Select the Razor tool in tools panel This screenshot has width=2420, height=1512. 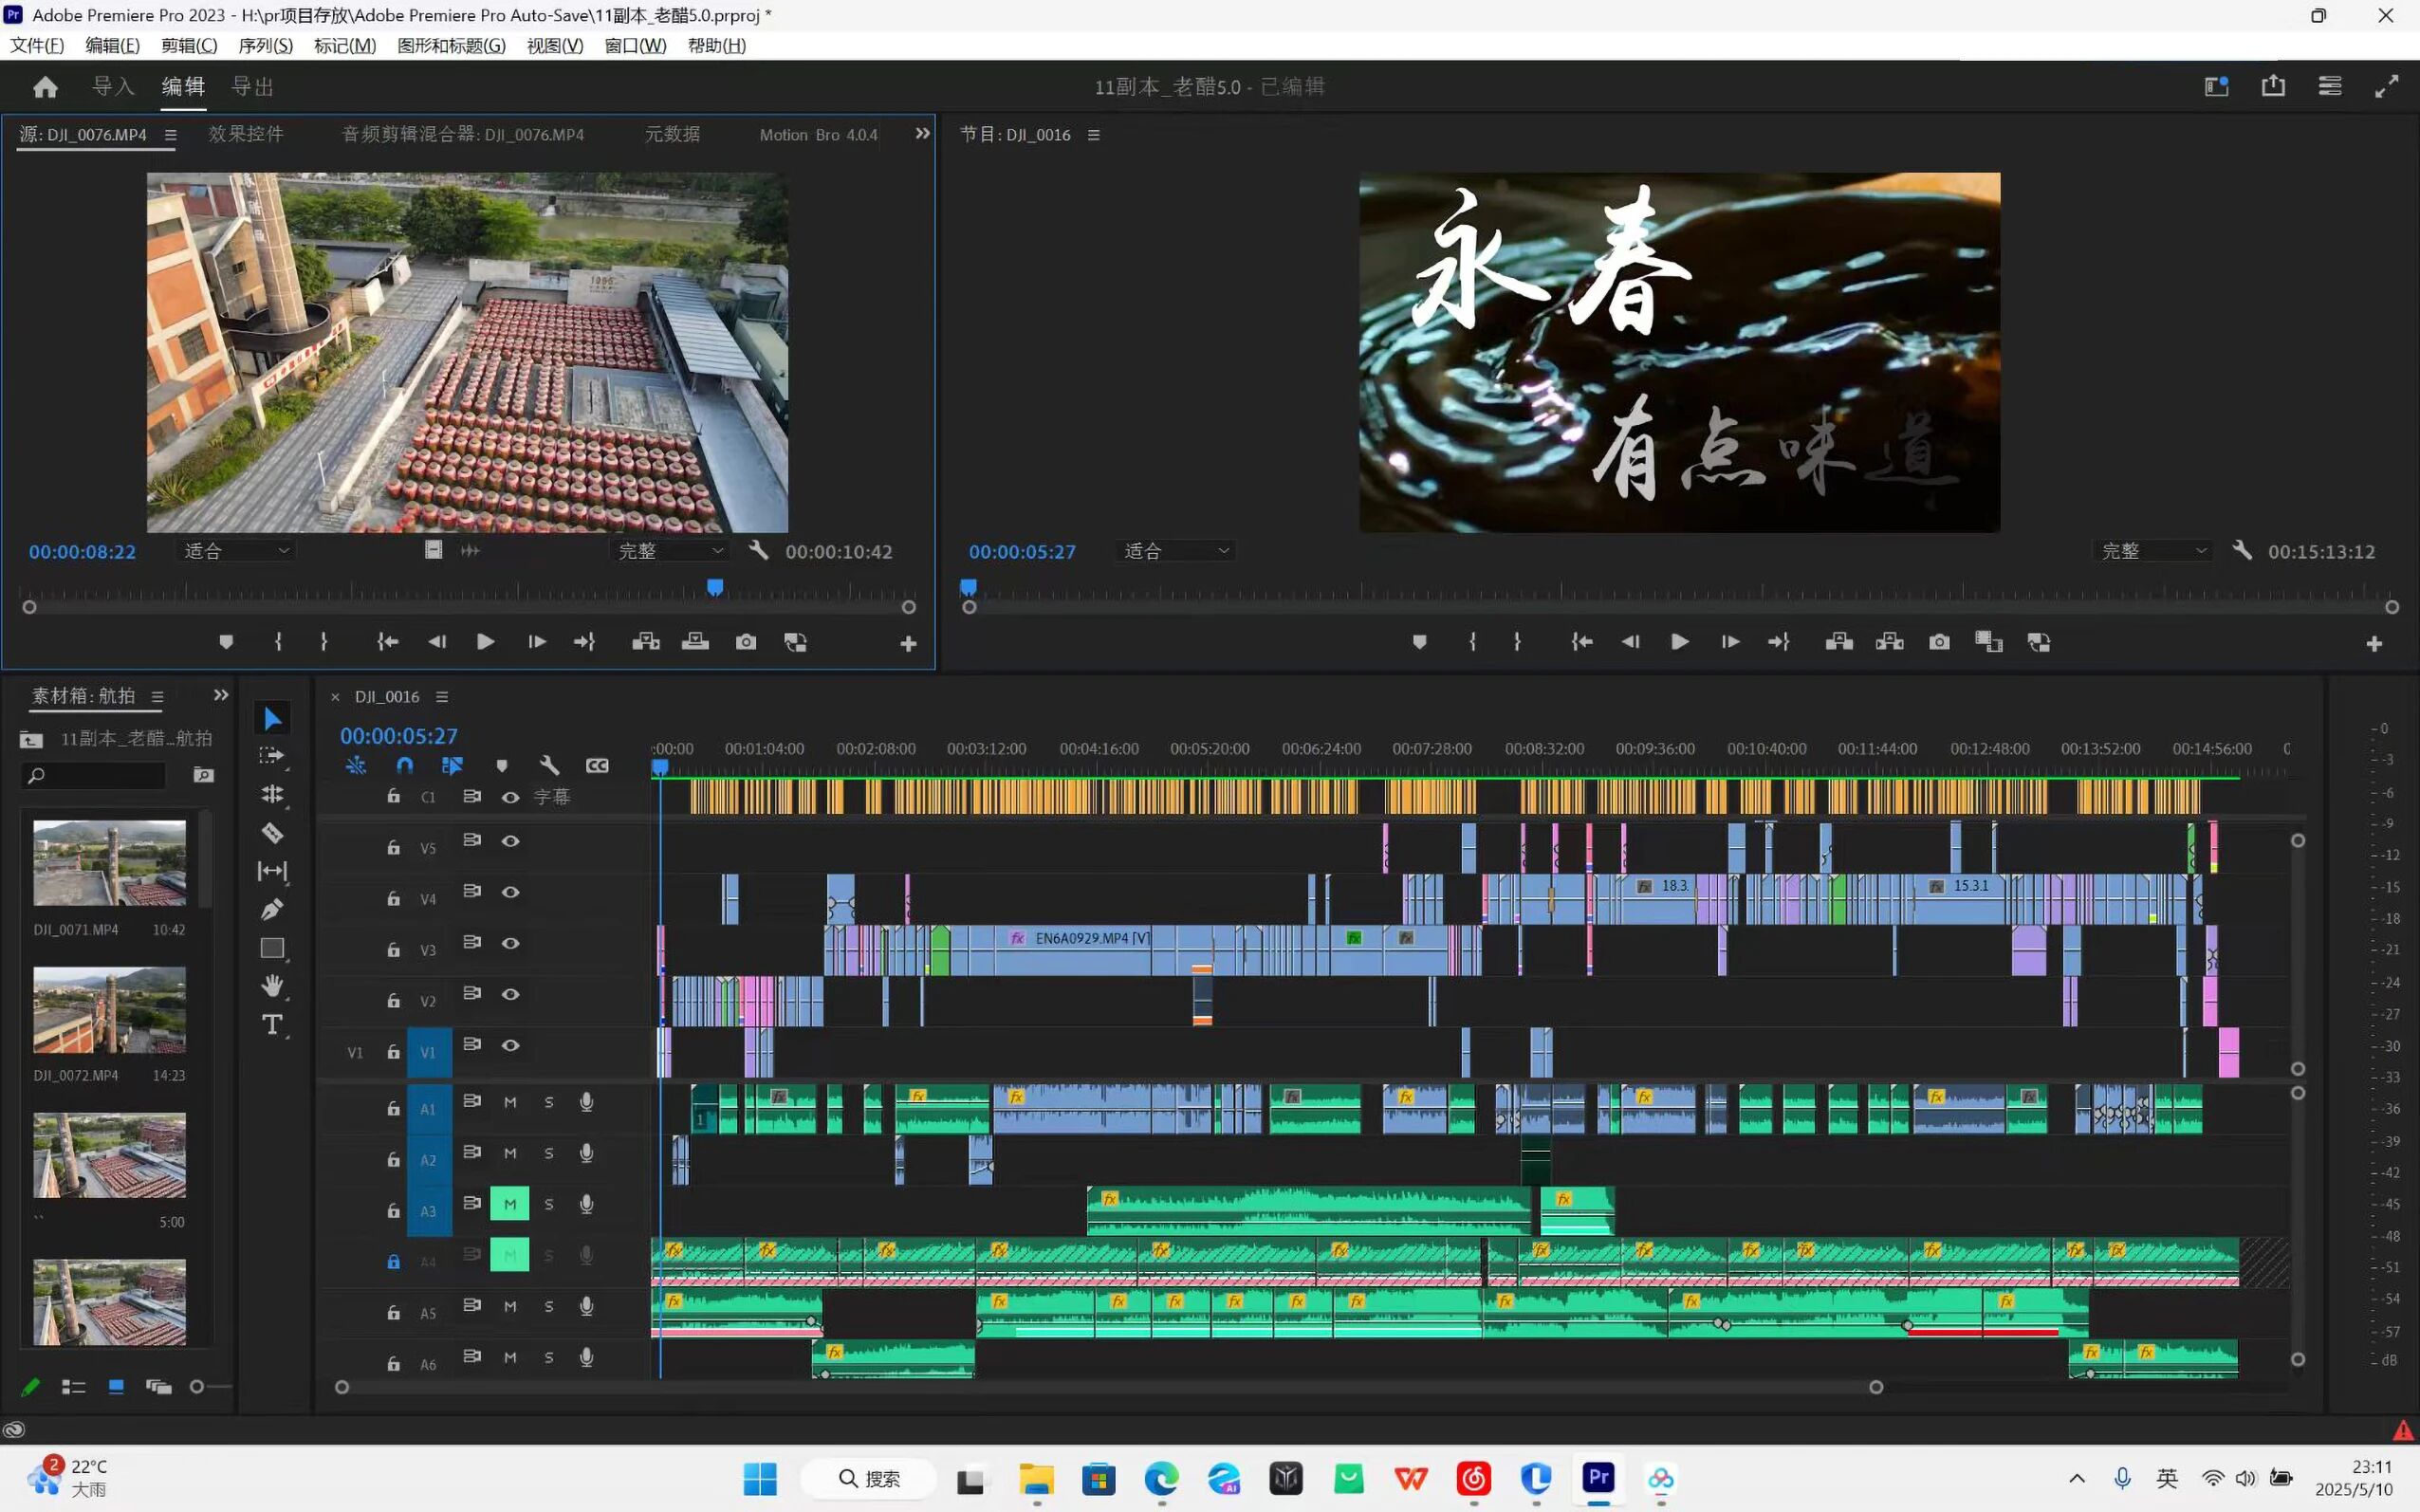coord(272,833)
